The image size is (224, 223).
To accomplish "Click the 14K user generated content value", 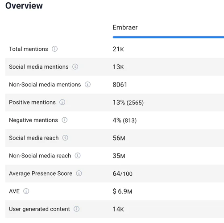I will (x=118, y=209).
